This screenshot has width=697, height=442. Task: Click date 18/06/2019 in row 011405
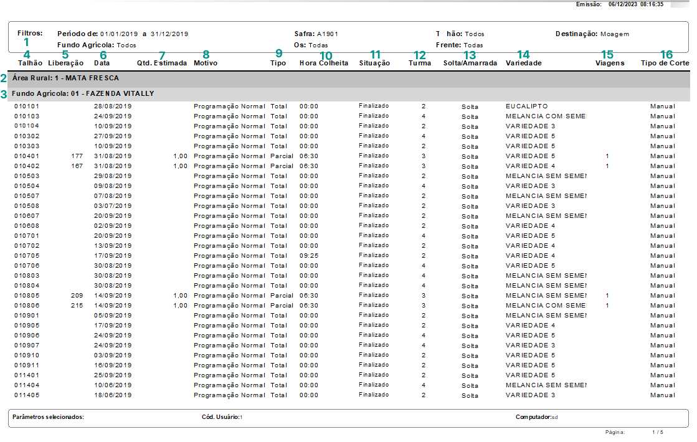pyautogui.click(x=113, y=395)
